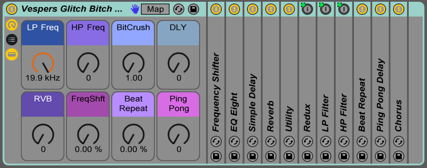
Task: Toggle the rack's main activator button
Action: [12, 9]
